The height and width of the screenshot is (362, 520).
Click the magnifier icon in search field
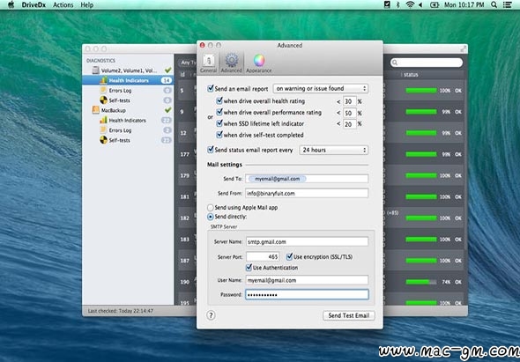click(x=395, y=63)
